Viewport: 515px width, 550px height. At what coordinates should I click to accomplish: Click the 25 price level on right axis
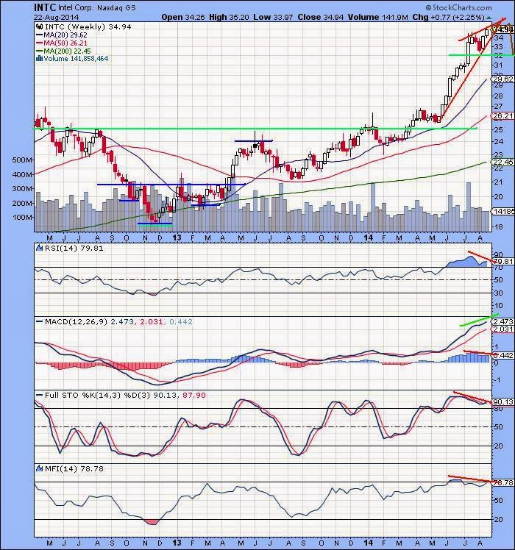click(x=499, y=130)
